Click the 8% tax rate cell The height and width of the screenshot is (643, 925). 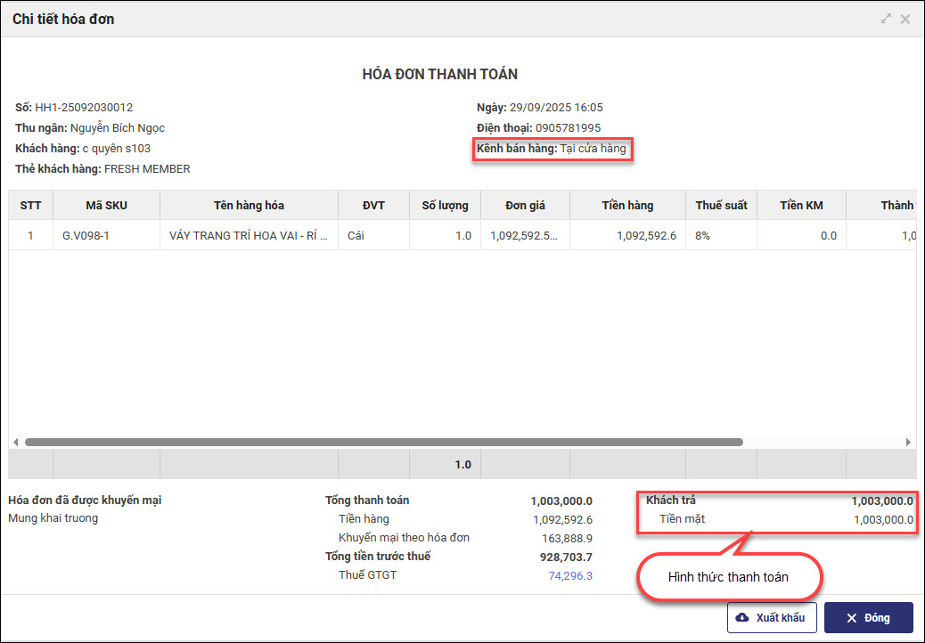point(703,236)
